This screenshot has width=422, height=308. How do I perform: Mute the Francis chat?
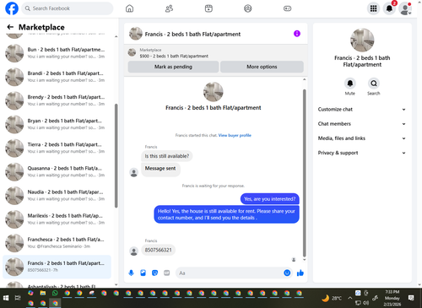(x=350, y=84)
